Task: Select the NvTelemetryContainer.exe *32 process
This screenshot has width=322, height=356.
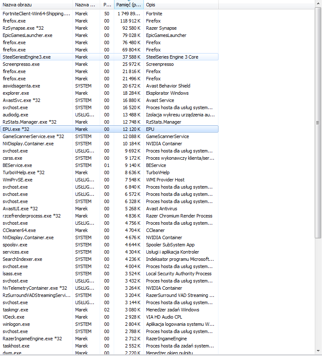Action: coord(109,288)
